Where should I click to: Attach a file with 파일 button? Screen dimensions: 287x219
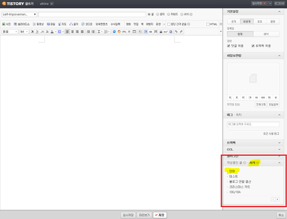[x=51, y=24]
